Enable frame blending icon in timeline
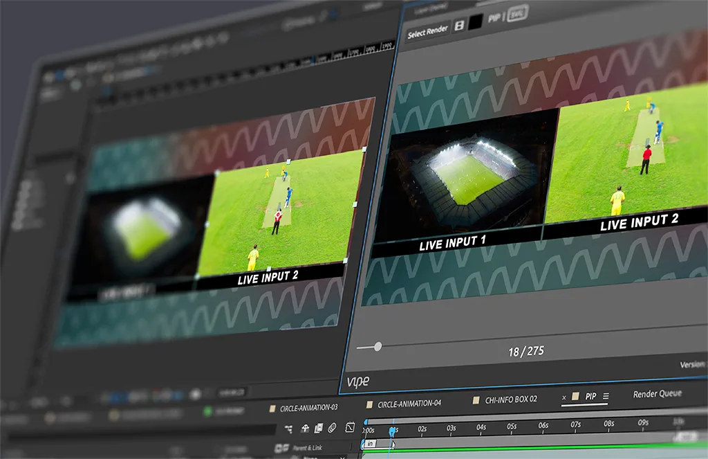Image resolution: width=708 pixels, height=459 pixels. pyautogui.click(x=319, y=429)
